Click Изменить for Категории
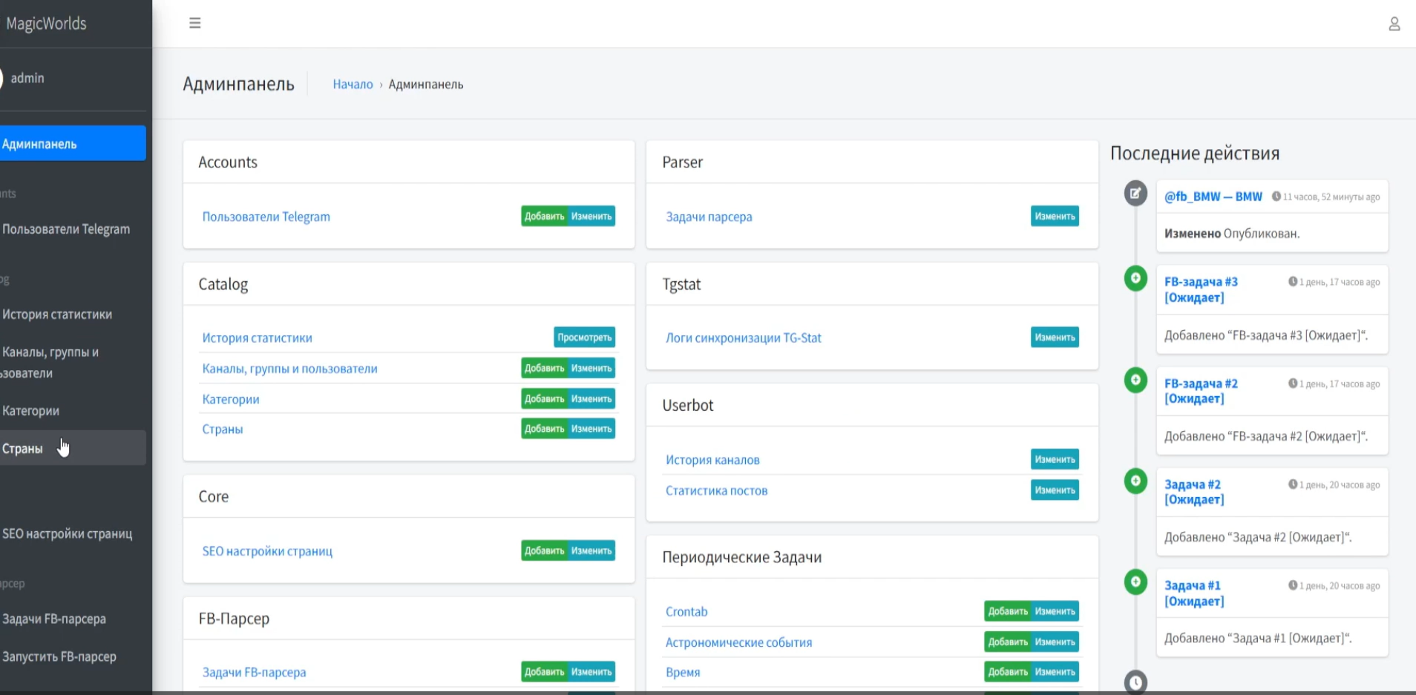 [591, 398]
